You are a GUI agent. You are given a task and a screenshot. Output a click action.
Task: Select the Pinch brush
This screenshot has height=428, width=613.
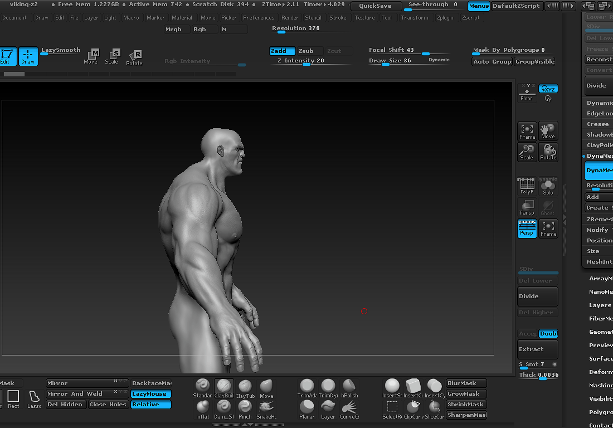(245, 410)
